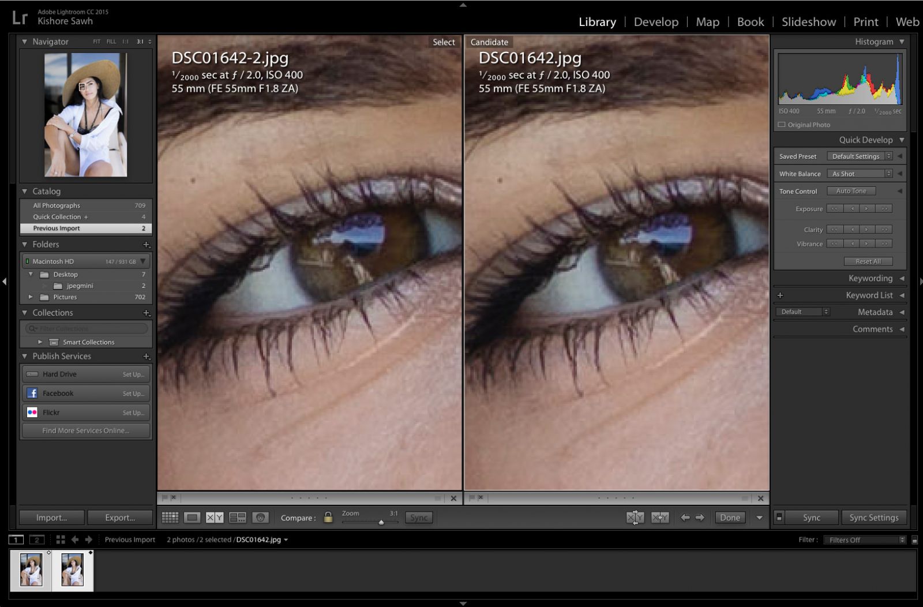Adjust the Zoom slider
The height and width of the screenshot is (607, 923).
pyautogui.click(x=381, y=522)
